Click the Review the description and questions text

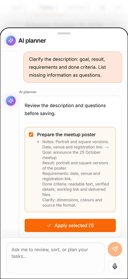click(x=65, y=109)
